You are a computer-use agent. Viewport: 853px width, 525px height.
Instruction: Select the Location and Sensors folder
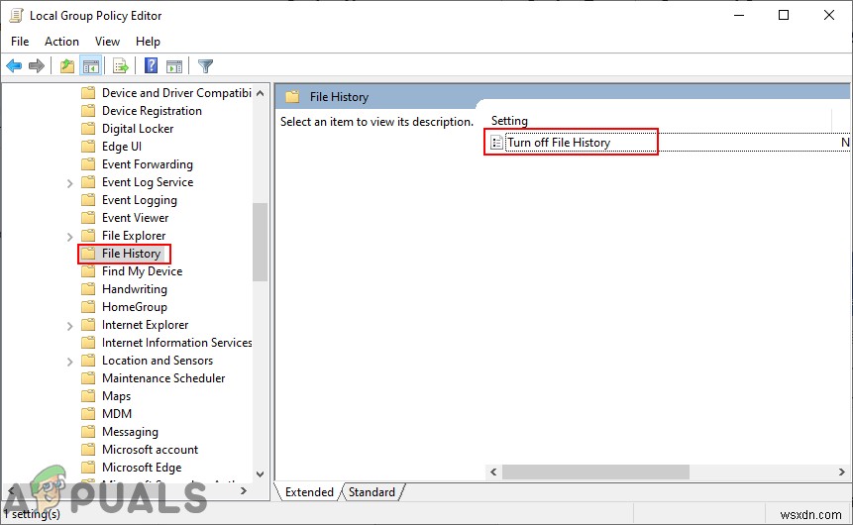(158, 361)
